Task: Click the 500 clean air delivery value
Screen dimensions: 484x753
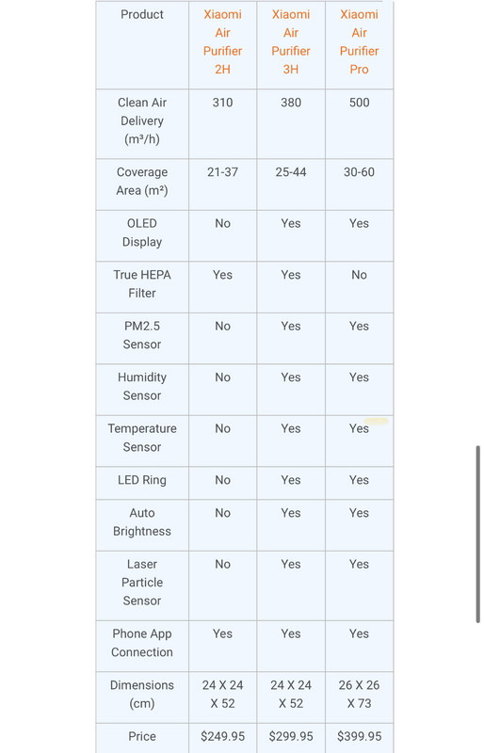Action: coord(359,103)
